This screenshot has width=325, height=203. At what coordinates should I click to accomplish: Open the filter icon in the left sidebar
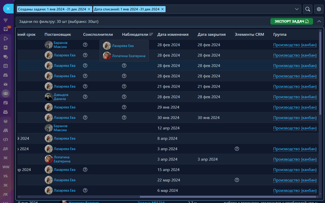click(6, 20)
